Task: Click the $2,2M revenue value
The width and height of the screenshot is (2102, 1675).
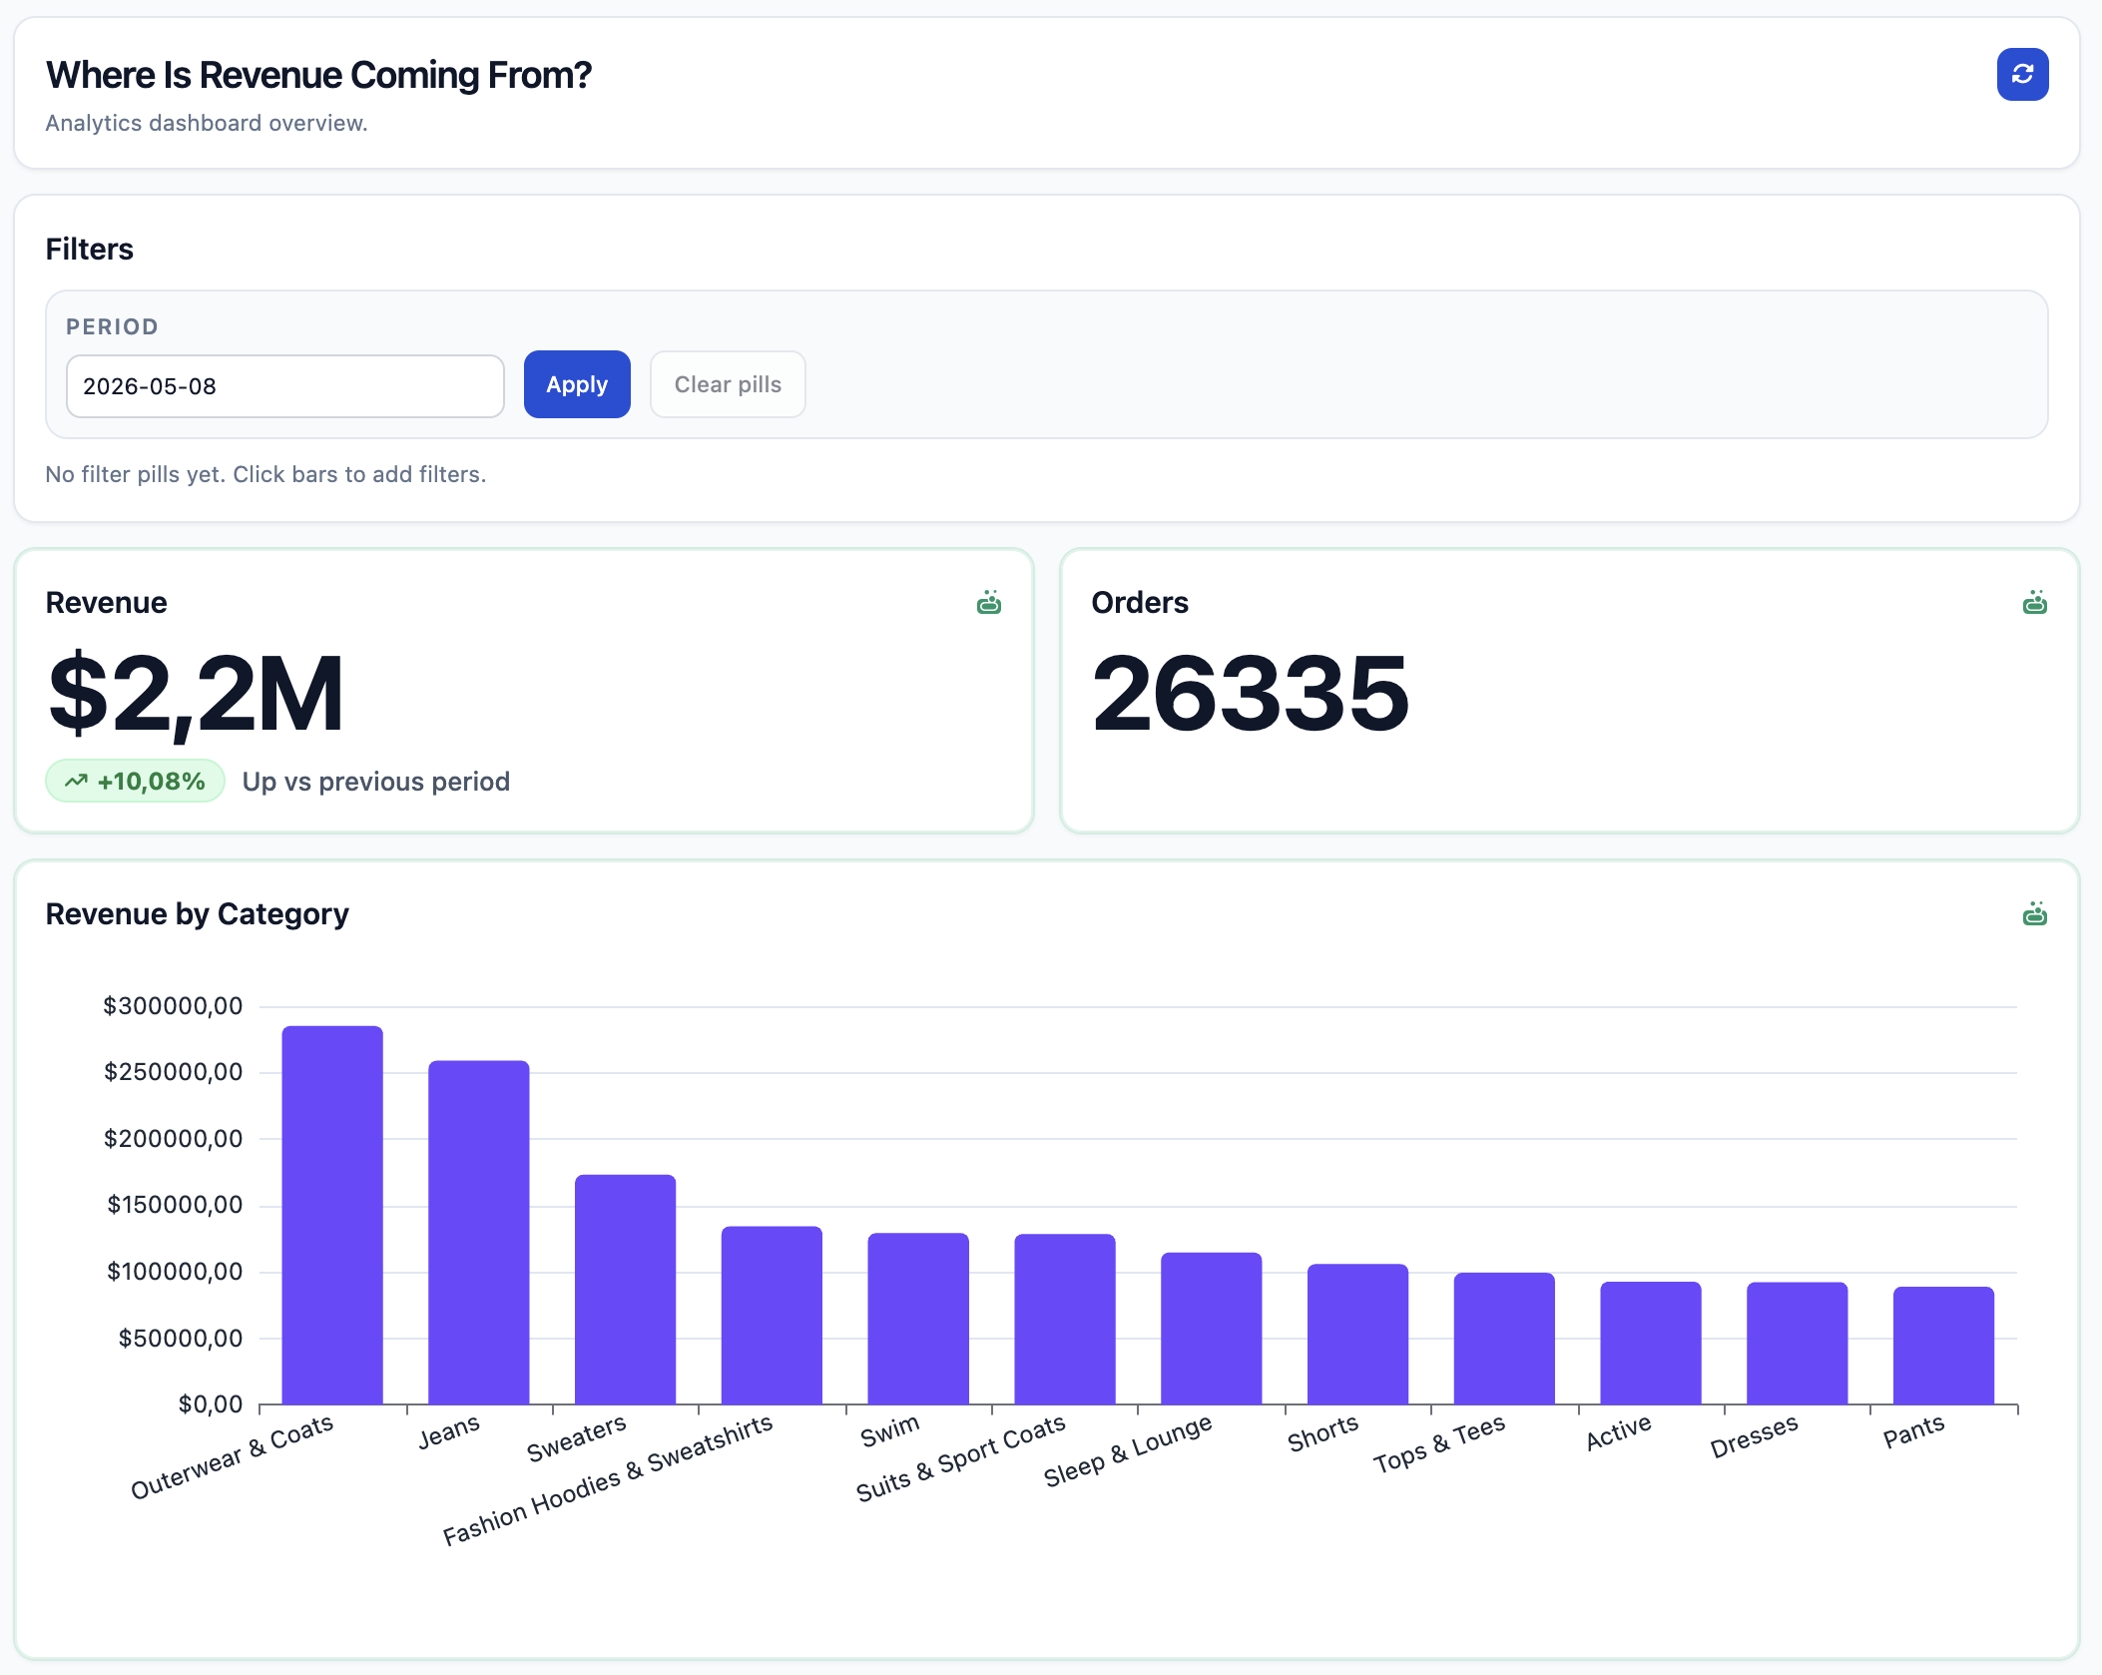Action: [196, 694]
